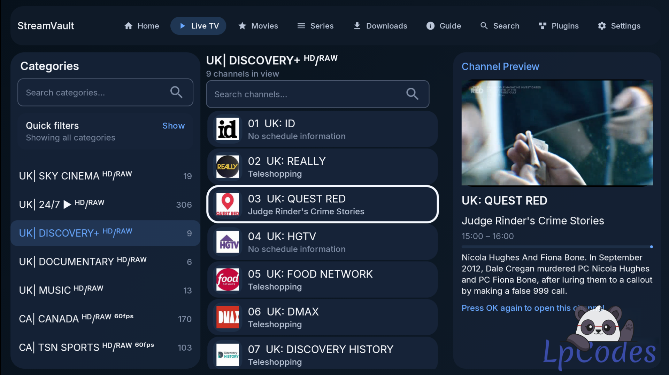Select channel 06 UK: DMAX
This screenshot has width=669, height=375.
[x=322, y=317]
